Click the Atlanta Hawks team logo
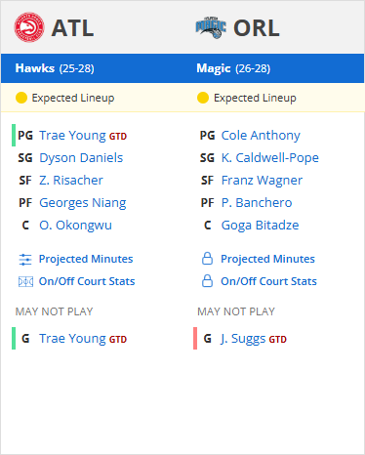This screenshot has width=365, height=455. 29,27
